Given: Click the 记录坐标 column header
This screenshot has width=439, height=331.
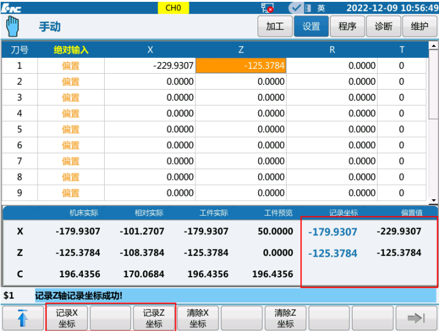Looking at the screenshot, I should [343, 213].
